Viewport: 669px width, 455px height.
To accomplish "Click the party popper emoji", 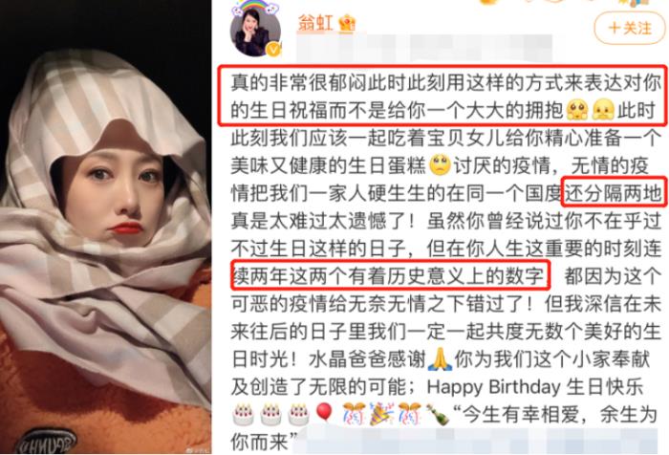I will [x=381, y=414].
